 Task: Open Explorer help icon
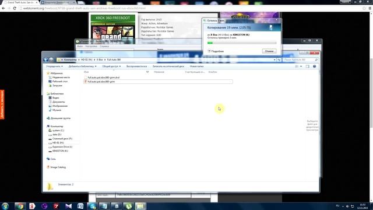point(315,66)
